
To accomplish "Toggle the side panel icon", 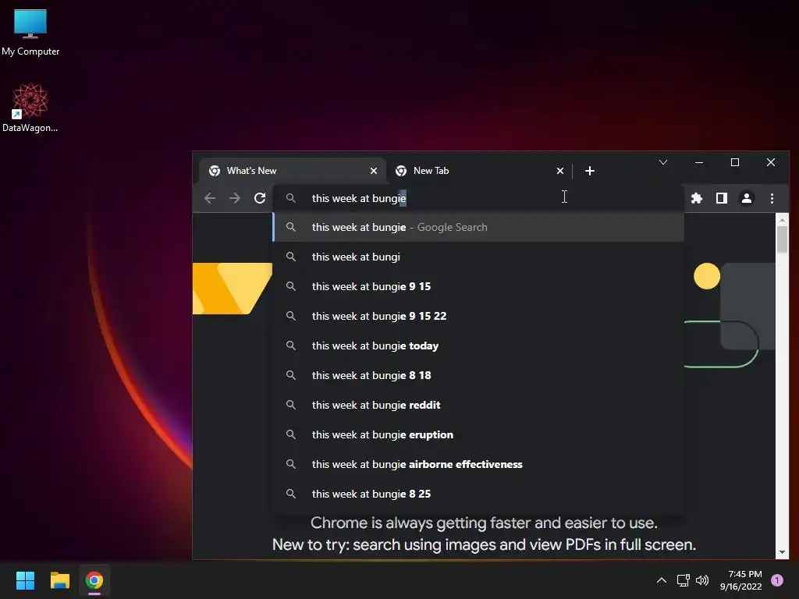I will click(722, 198).
